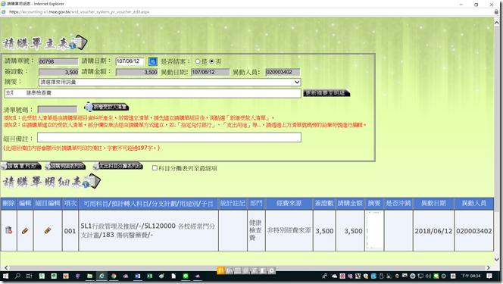Click horizontal scrollbar right arrow

[489, 267]
